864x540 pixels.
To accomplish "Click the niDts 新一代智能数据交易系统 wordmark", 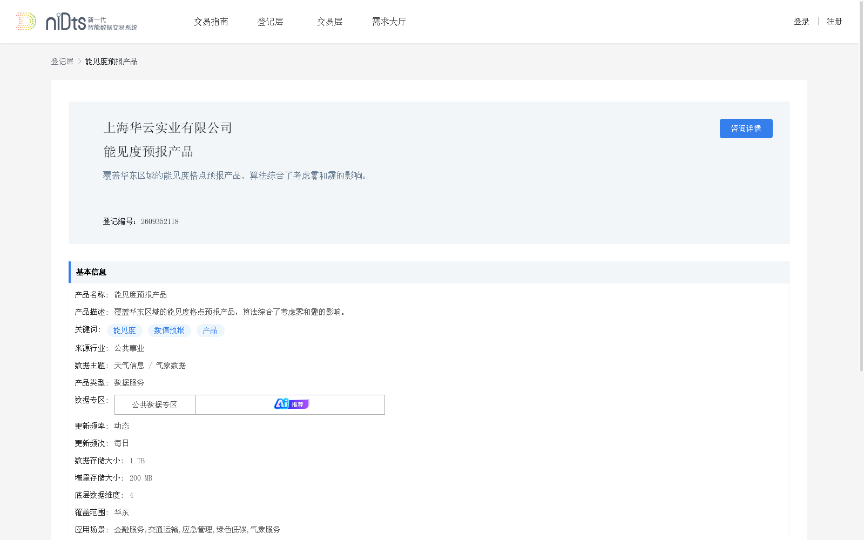I will coord(91,22).
